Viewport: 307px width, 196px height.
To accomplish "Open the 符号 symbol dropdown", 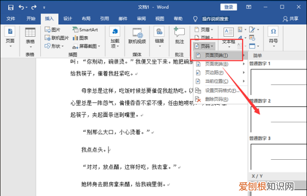I will (x=273, y=37).
